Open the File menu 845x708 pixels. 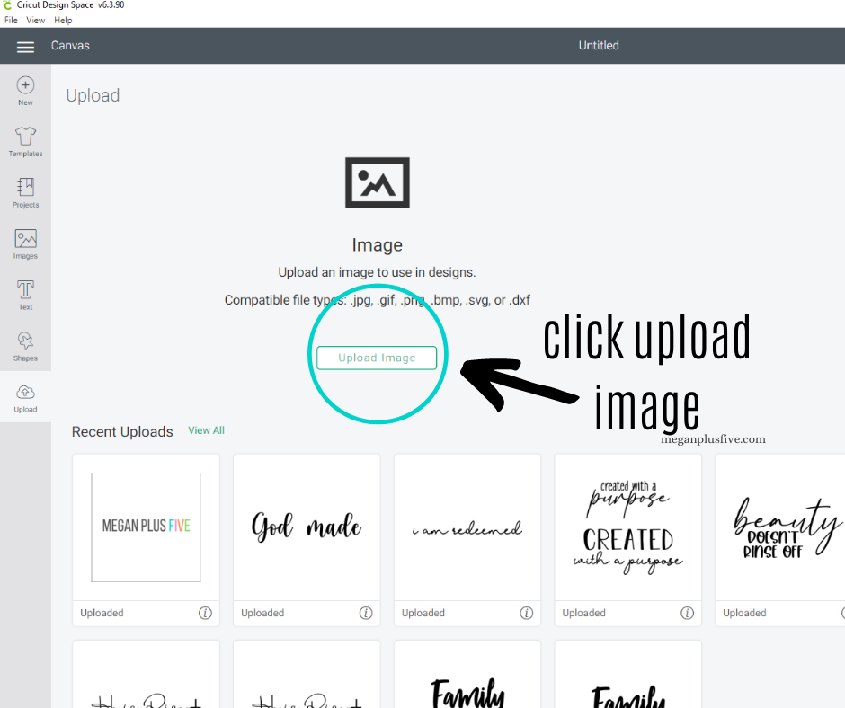(x=11, y=20)
